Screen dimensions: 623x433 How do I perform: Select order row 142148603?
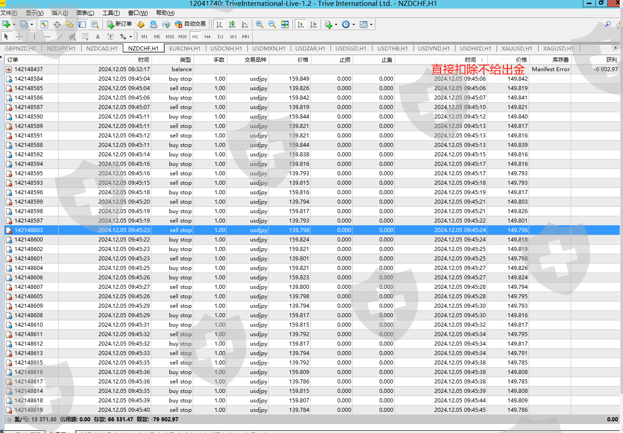click(x=29, y=230)
